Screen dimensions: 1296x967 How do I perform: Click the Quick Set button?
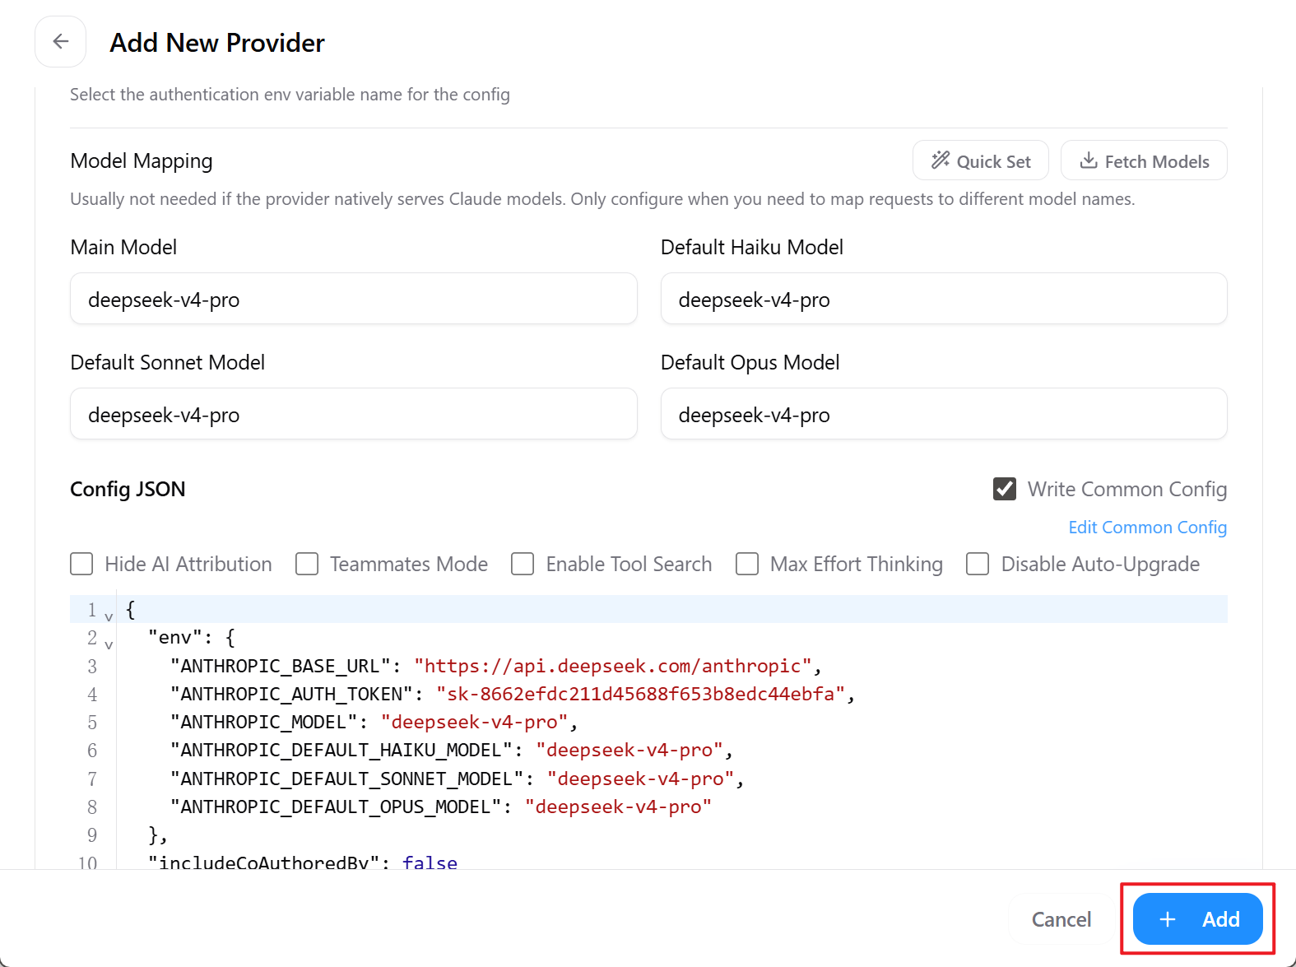tap(980, 160)
